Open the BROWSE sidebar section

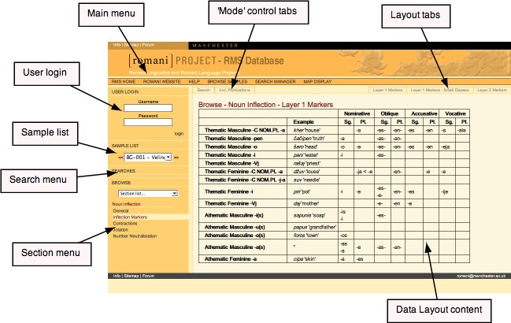121,183
